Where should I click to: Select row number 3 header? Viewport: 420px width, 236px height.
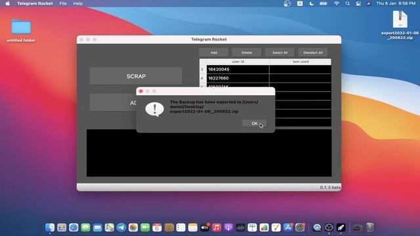(203, 69)
